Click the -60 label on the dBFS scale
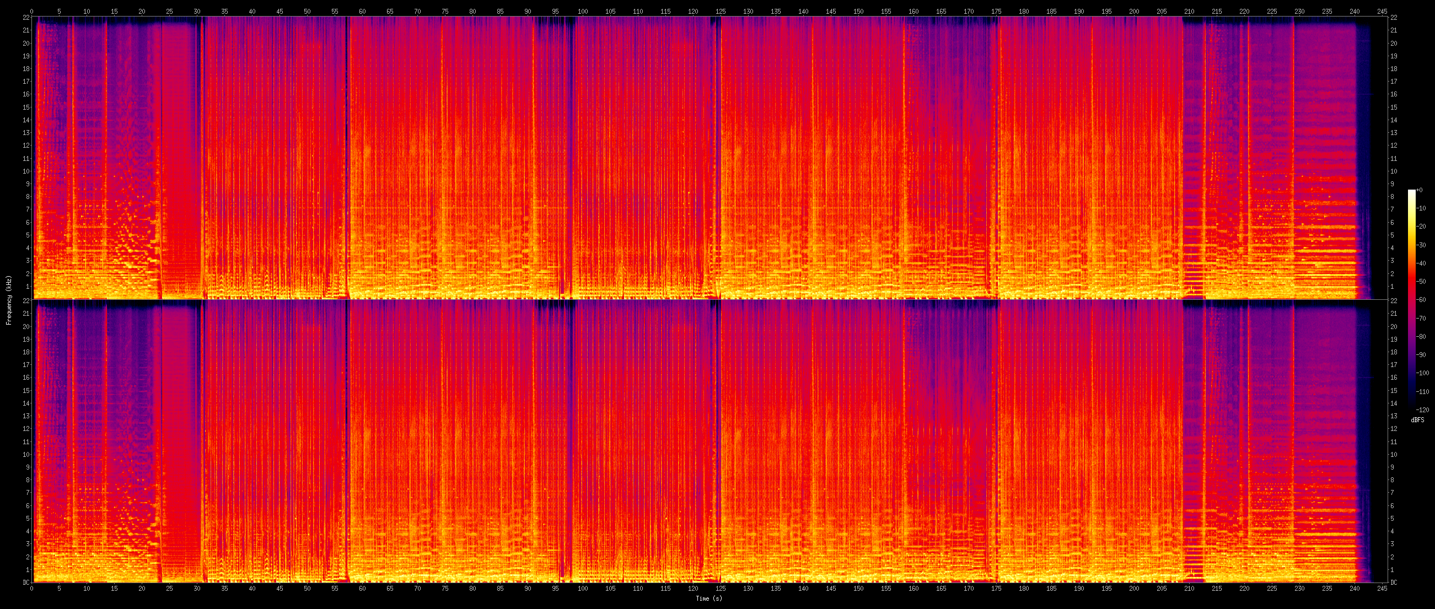Viewport: 1435px width, 609px height. click(1422, 299)
